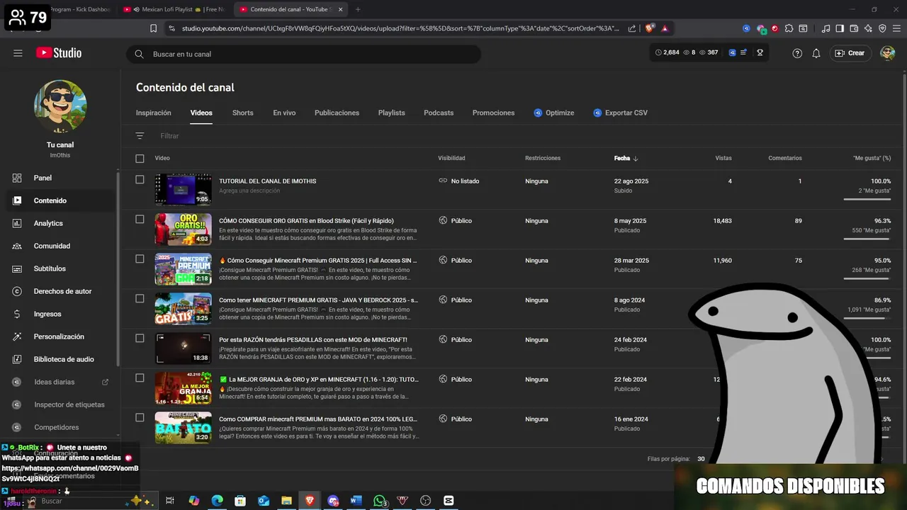Open the new browser tab plus button
The width and height of the screenshot is (907, 510).
coord(358,9)
